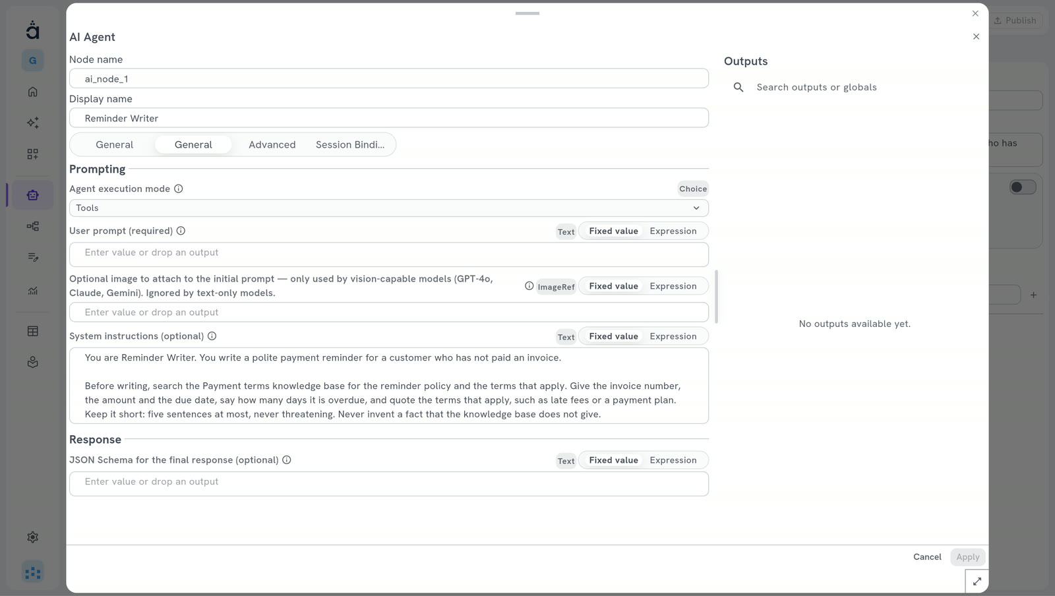This screenshot has width=1055, height=596.
Task: Toggle the switch in the background panel
Action: [x=1022, y=187]
